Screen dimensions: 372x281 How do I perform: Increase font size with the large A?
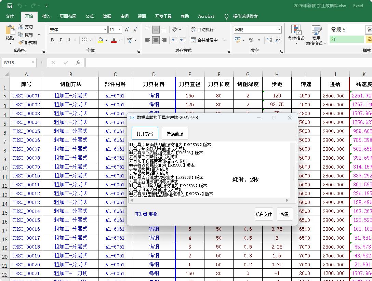127,29
